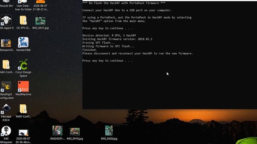Click the 'Please disconnect and reconnect your HackRF' line
The width and height of the screenshot is (257, 144).
138,53
